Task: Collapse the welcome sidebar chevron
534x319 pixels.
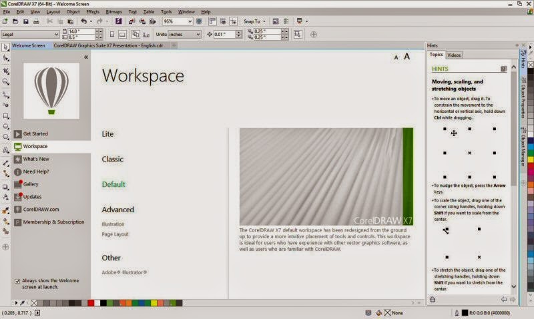Action: 86,57
